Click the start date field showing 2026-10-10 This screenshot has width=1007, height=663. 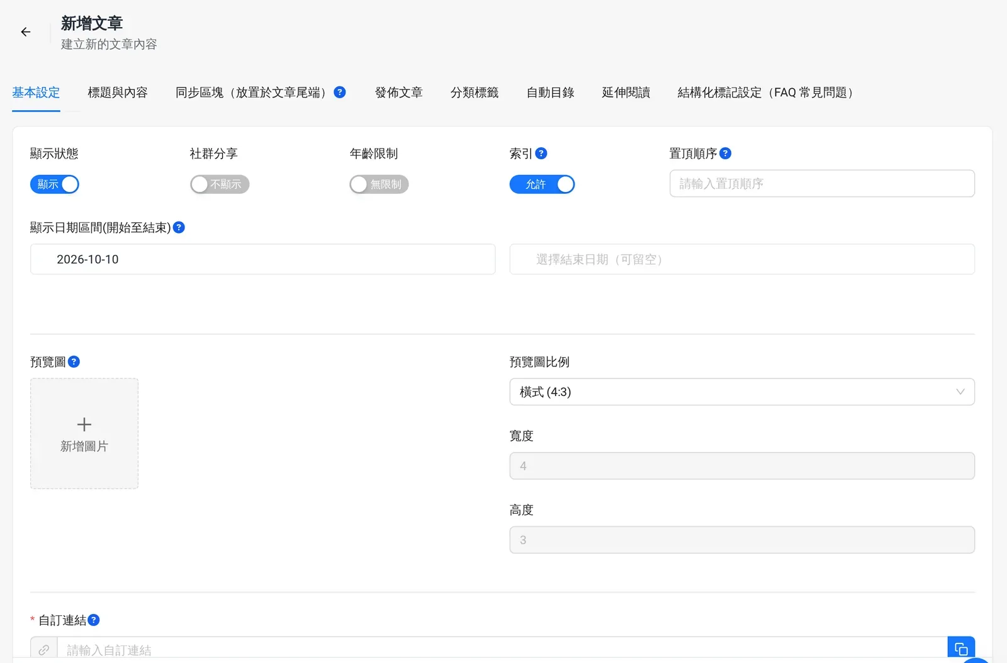(x=263, y=259)
